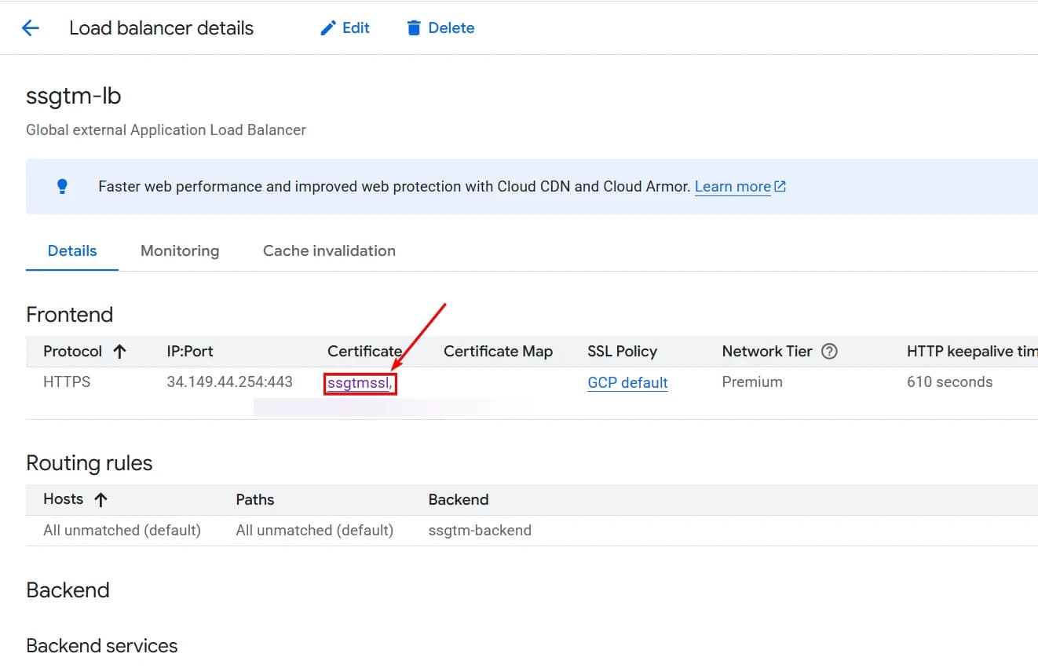This screenshot has height=668, width=1038.
Task: Expand the Certificate Map column header
Action: click(x=498, y=351)
